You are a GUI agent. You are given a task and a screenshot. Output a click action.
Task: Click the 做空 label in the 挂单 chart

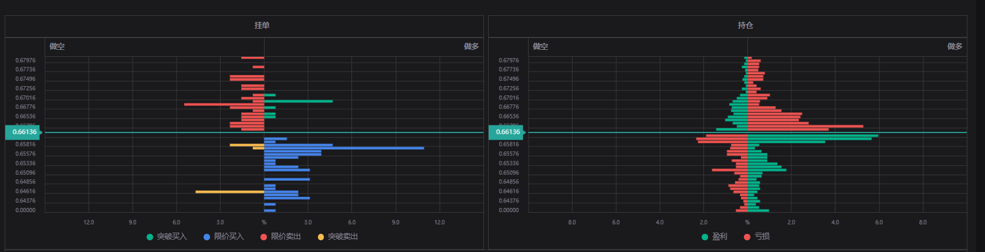click(x=57, y=46)
